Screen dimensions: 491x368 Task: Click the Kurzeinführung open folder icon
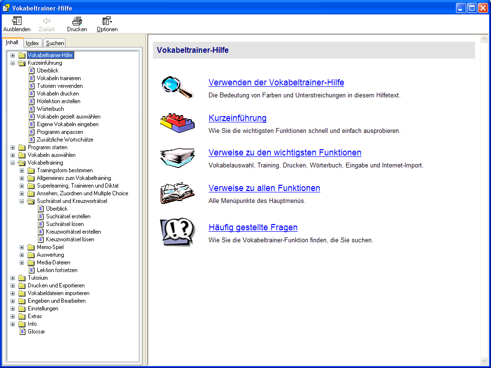click(22, 63)
